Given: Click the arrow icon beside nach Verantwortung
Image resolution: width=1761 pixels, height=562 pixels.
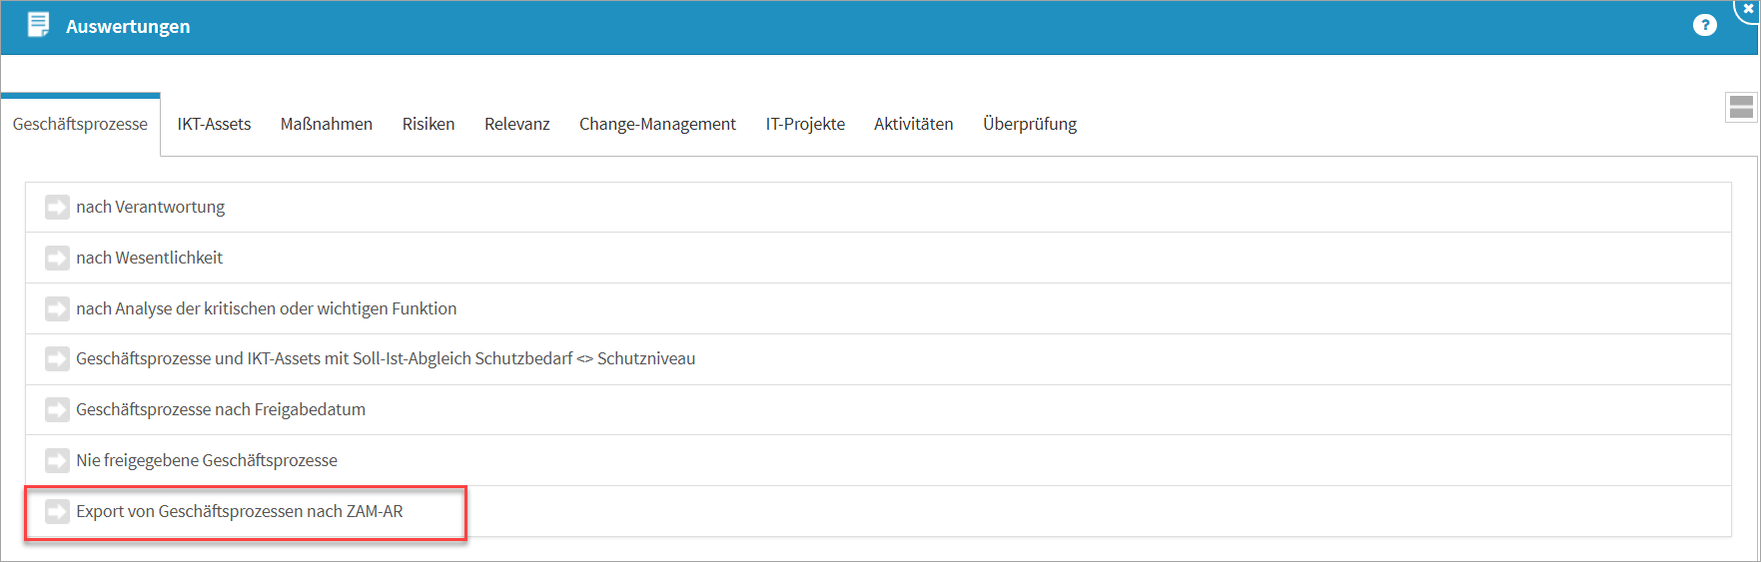Looking at the screenshot, I should point(57,208).
